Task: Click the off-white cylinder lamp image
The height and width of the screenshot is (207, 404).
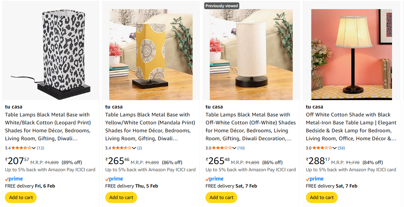Action: (251, 54)
